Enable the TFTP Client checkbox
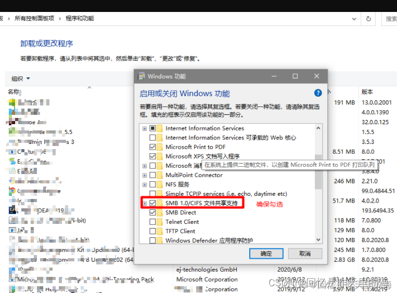The width and height of the screenshot is (397, 293). click(x=152, y=231)
